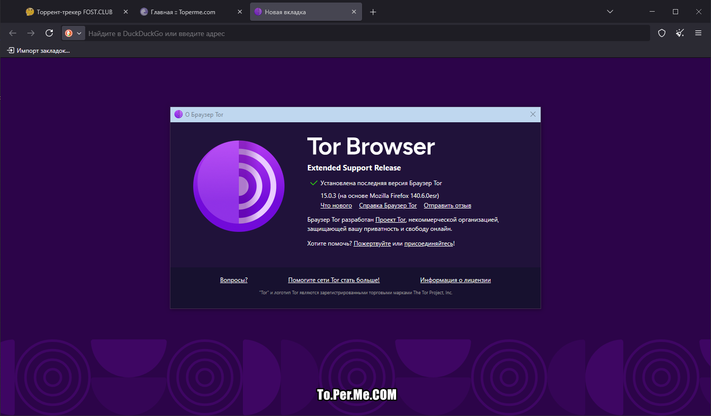711x416 pixels.
Task: Click the trademark notice about The Tor Project, Inc.
Action: [x=355, y=293]
